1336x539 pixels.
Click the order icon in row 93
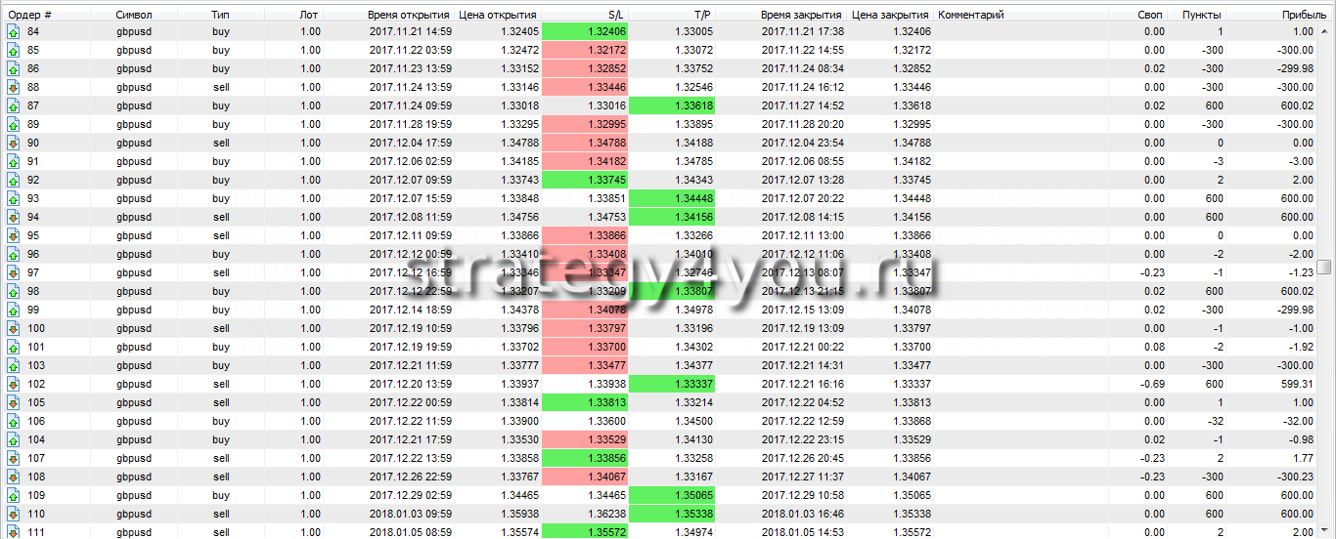pos(14,198)
